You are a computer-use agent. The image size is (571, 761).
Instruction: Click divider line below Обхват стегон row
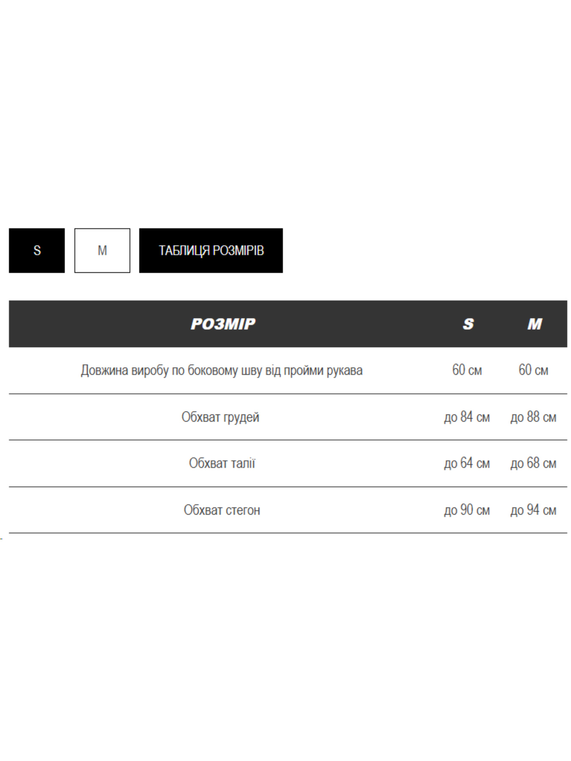point(288,533)
